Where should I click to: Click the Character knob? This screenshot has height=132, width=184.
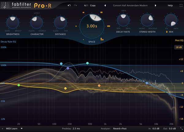point(36,22)
